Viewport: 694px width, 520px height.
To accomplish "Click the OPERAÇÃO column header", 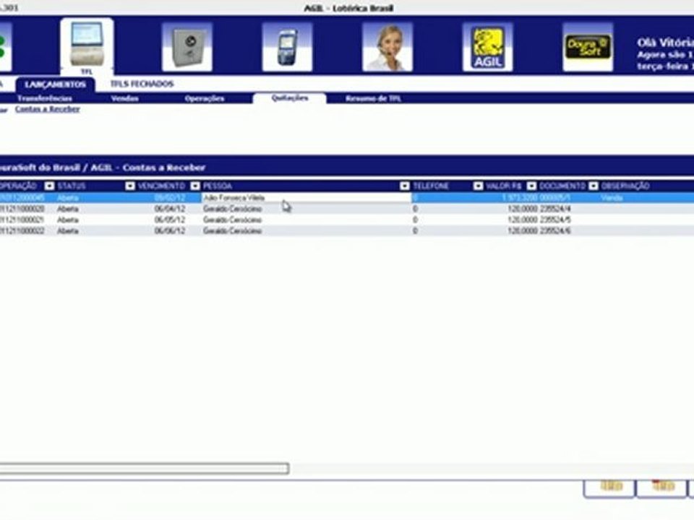I will click(19, 186).
